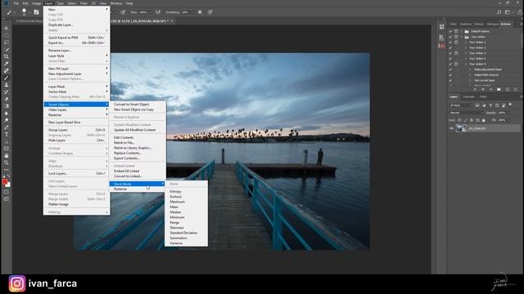Toggle checkmark for Your Action 1
This screenshot has width=524, height=294.
pyautogui.click(x=450, y=42)
